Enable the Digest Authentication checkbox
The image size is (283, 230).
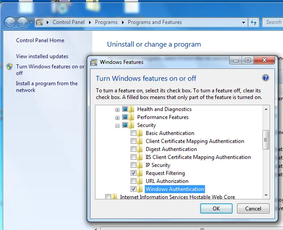click(x=133, y=149)
